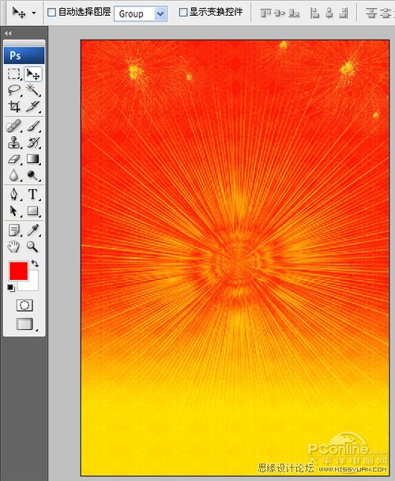Viewport: 395px width, 481px height.
Task: Open the white background color picker
Action: (x=32, y=284)
